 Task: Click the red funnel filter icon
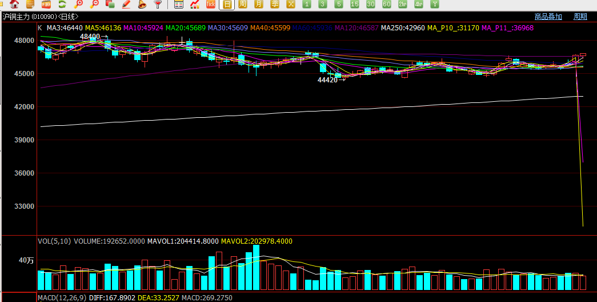(158, 4)
